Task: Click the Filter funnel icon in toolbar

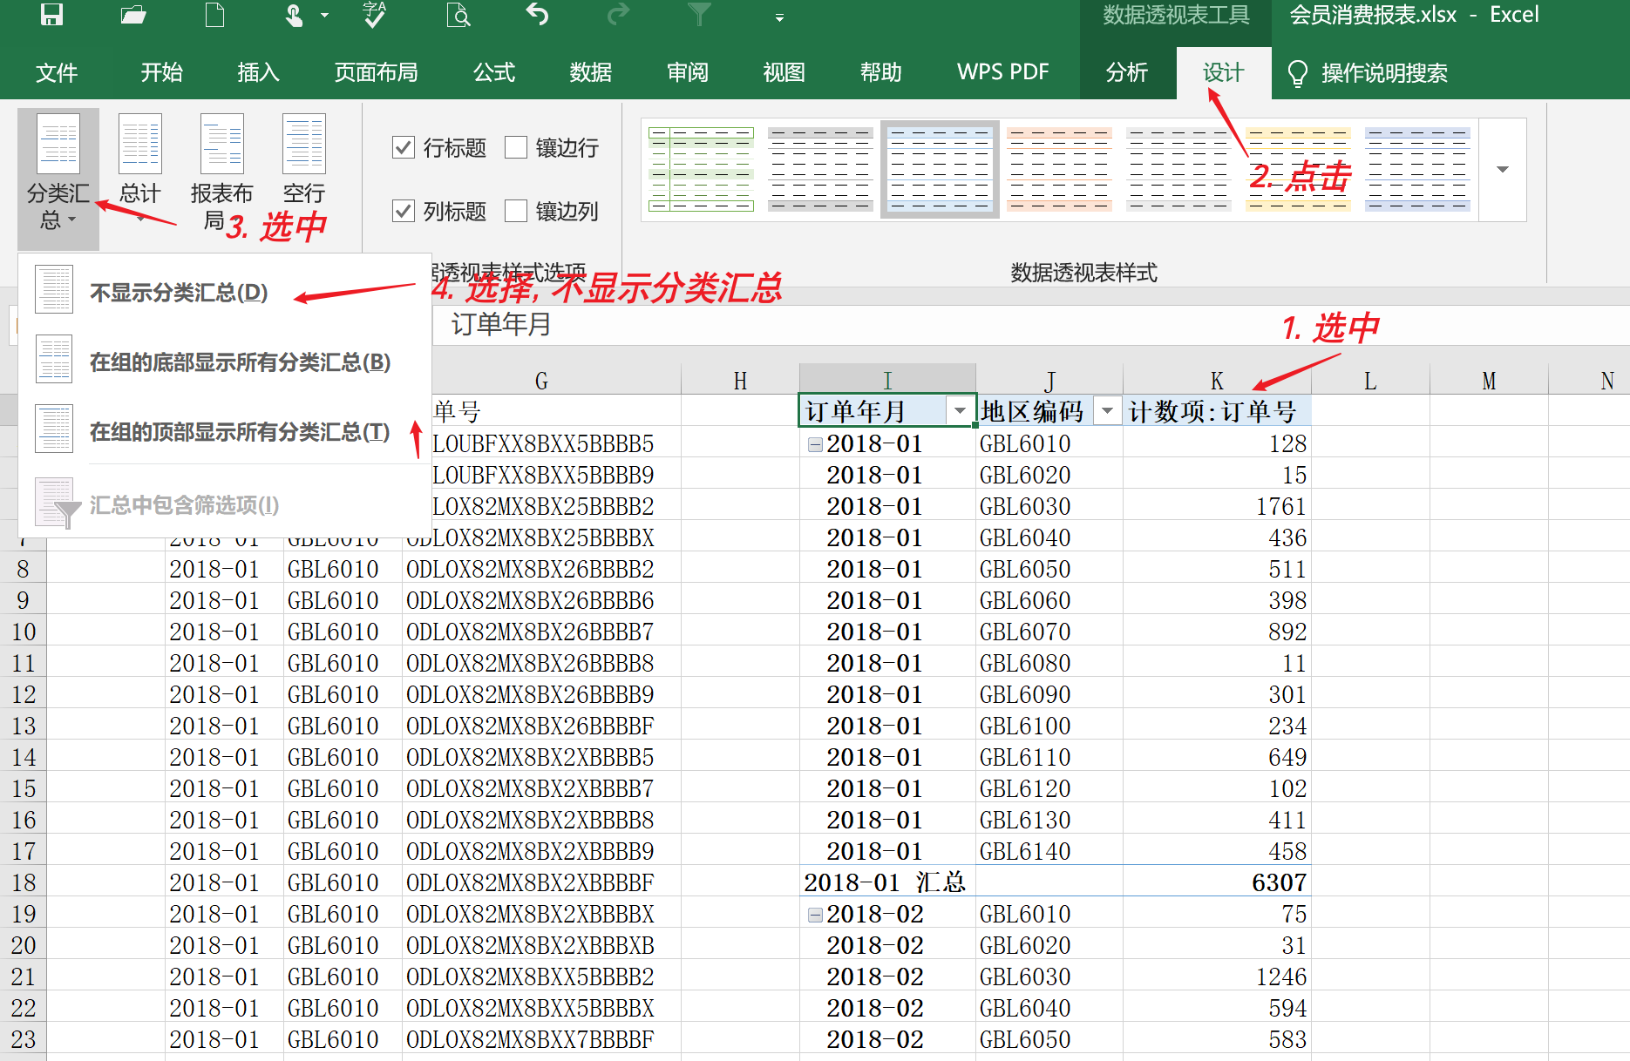Action: coord(699,14)
